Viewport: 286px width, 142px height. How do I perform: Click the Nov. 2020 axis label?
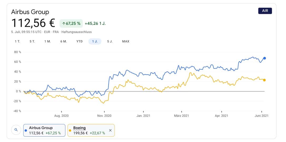point(104,116)
